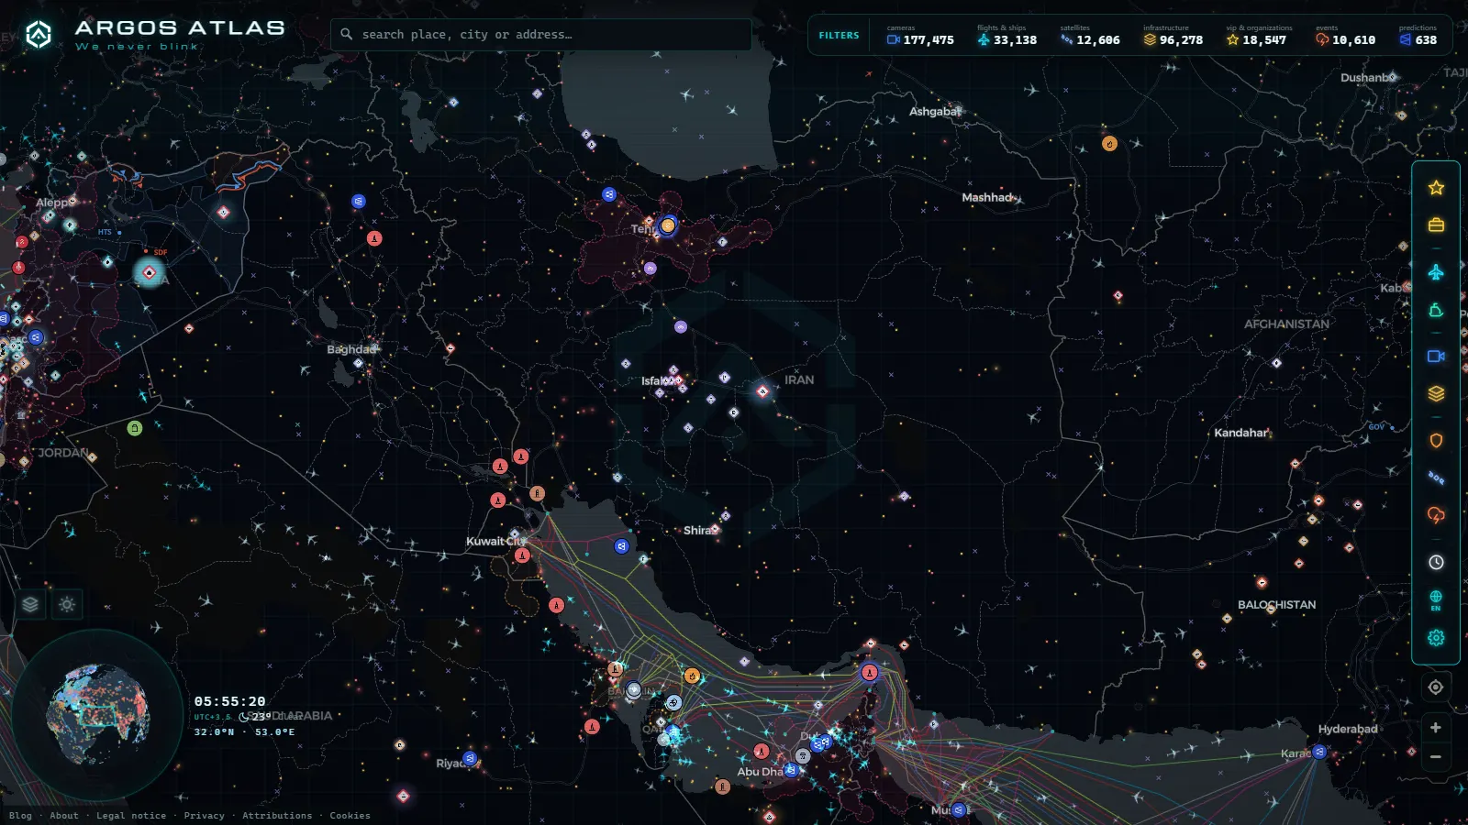Toggle the airplane flights layer in sidebar
This screenshot has height=825, width=1468.
coord(1436,272)
